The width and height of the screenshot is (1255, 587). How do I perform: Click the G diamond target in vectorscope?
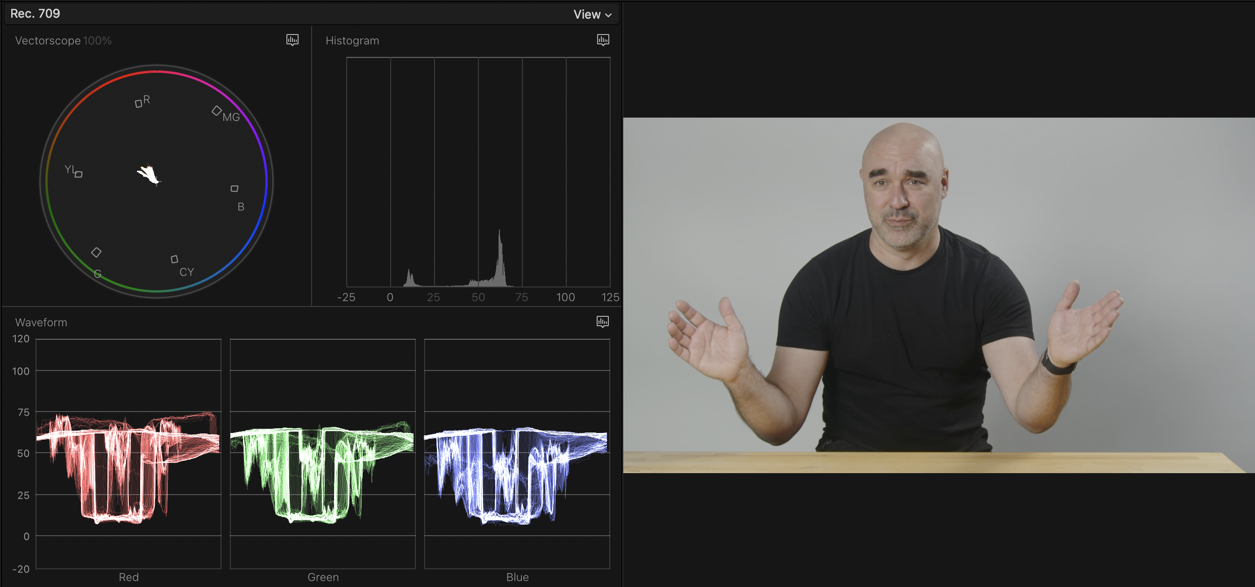pos(96,252)
